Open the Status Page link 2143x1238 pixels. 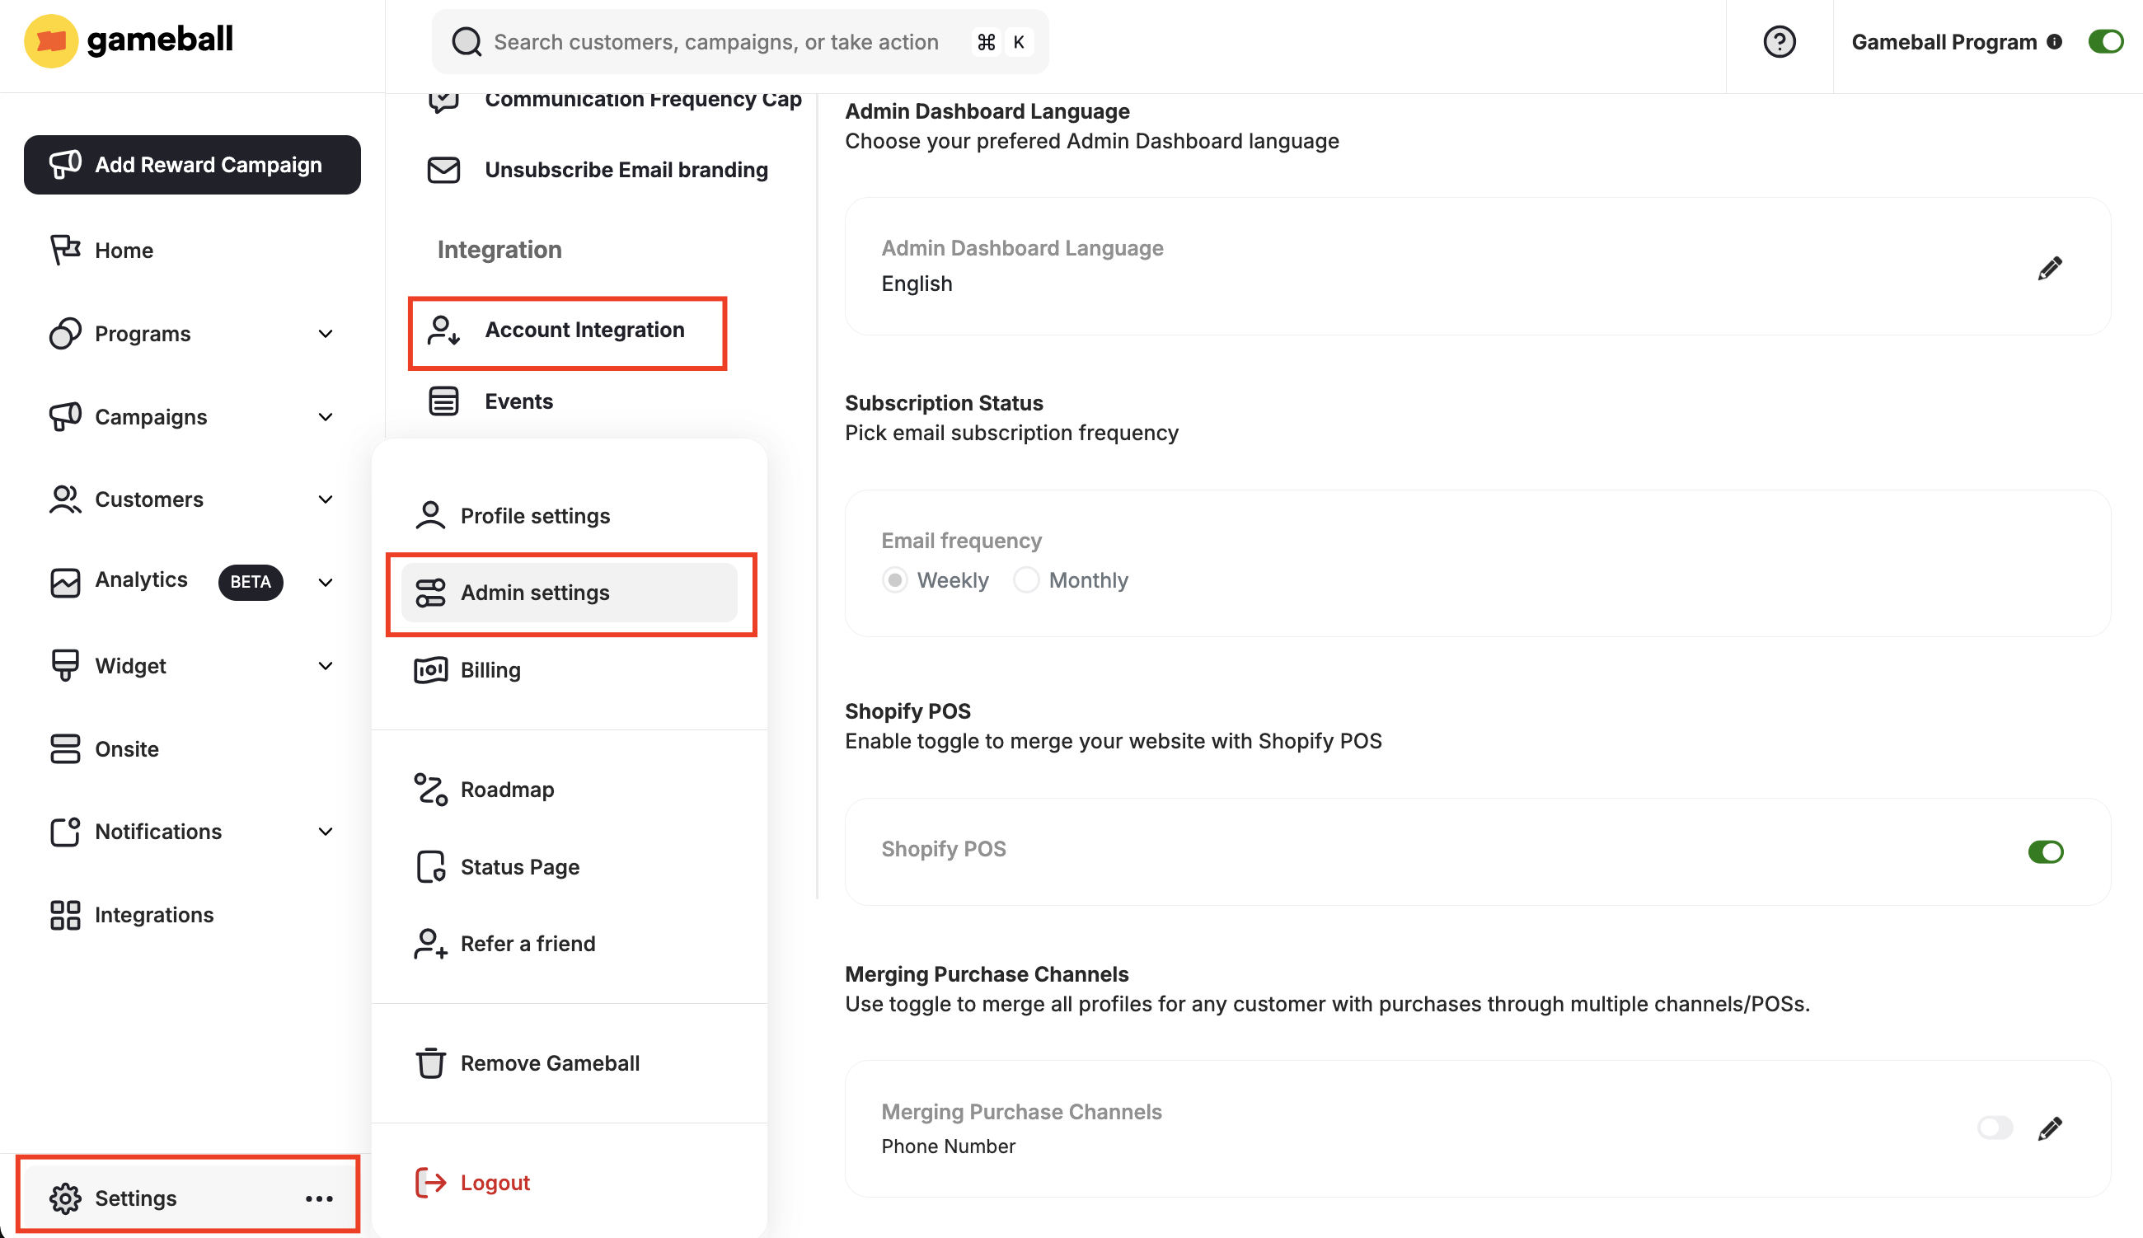pos(519,865)
